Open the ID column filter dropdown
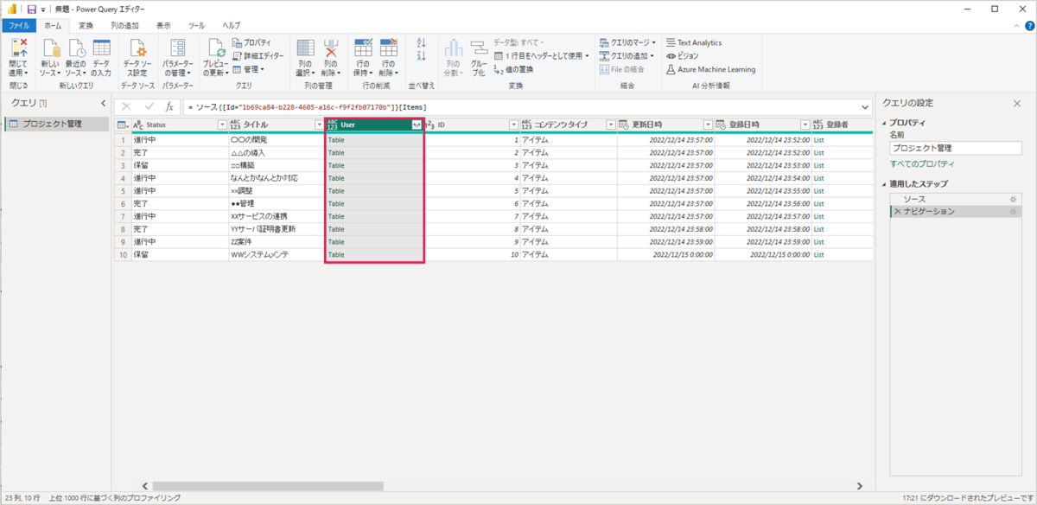This screenshot has width=1037, height=505. pos(513,125)
